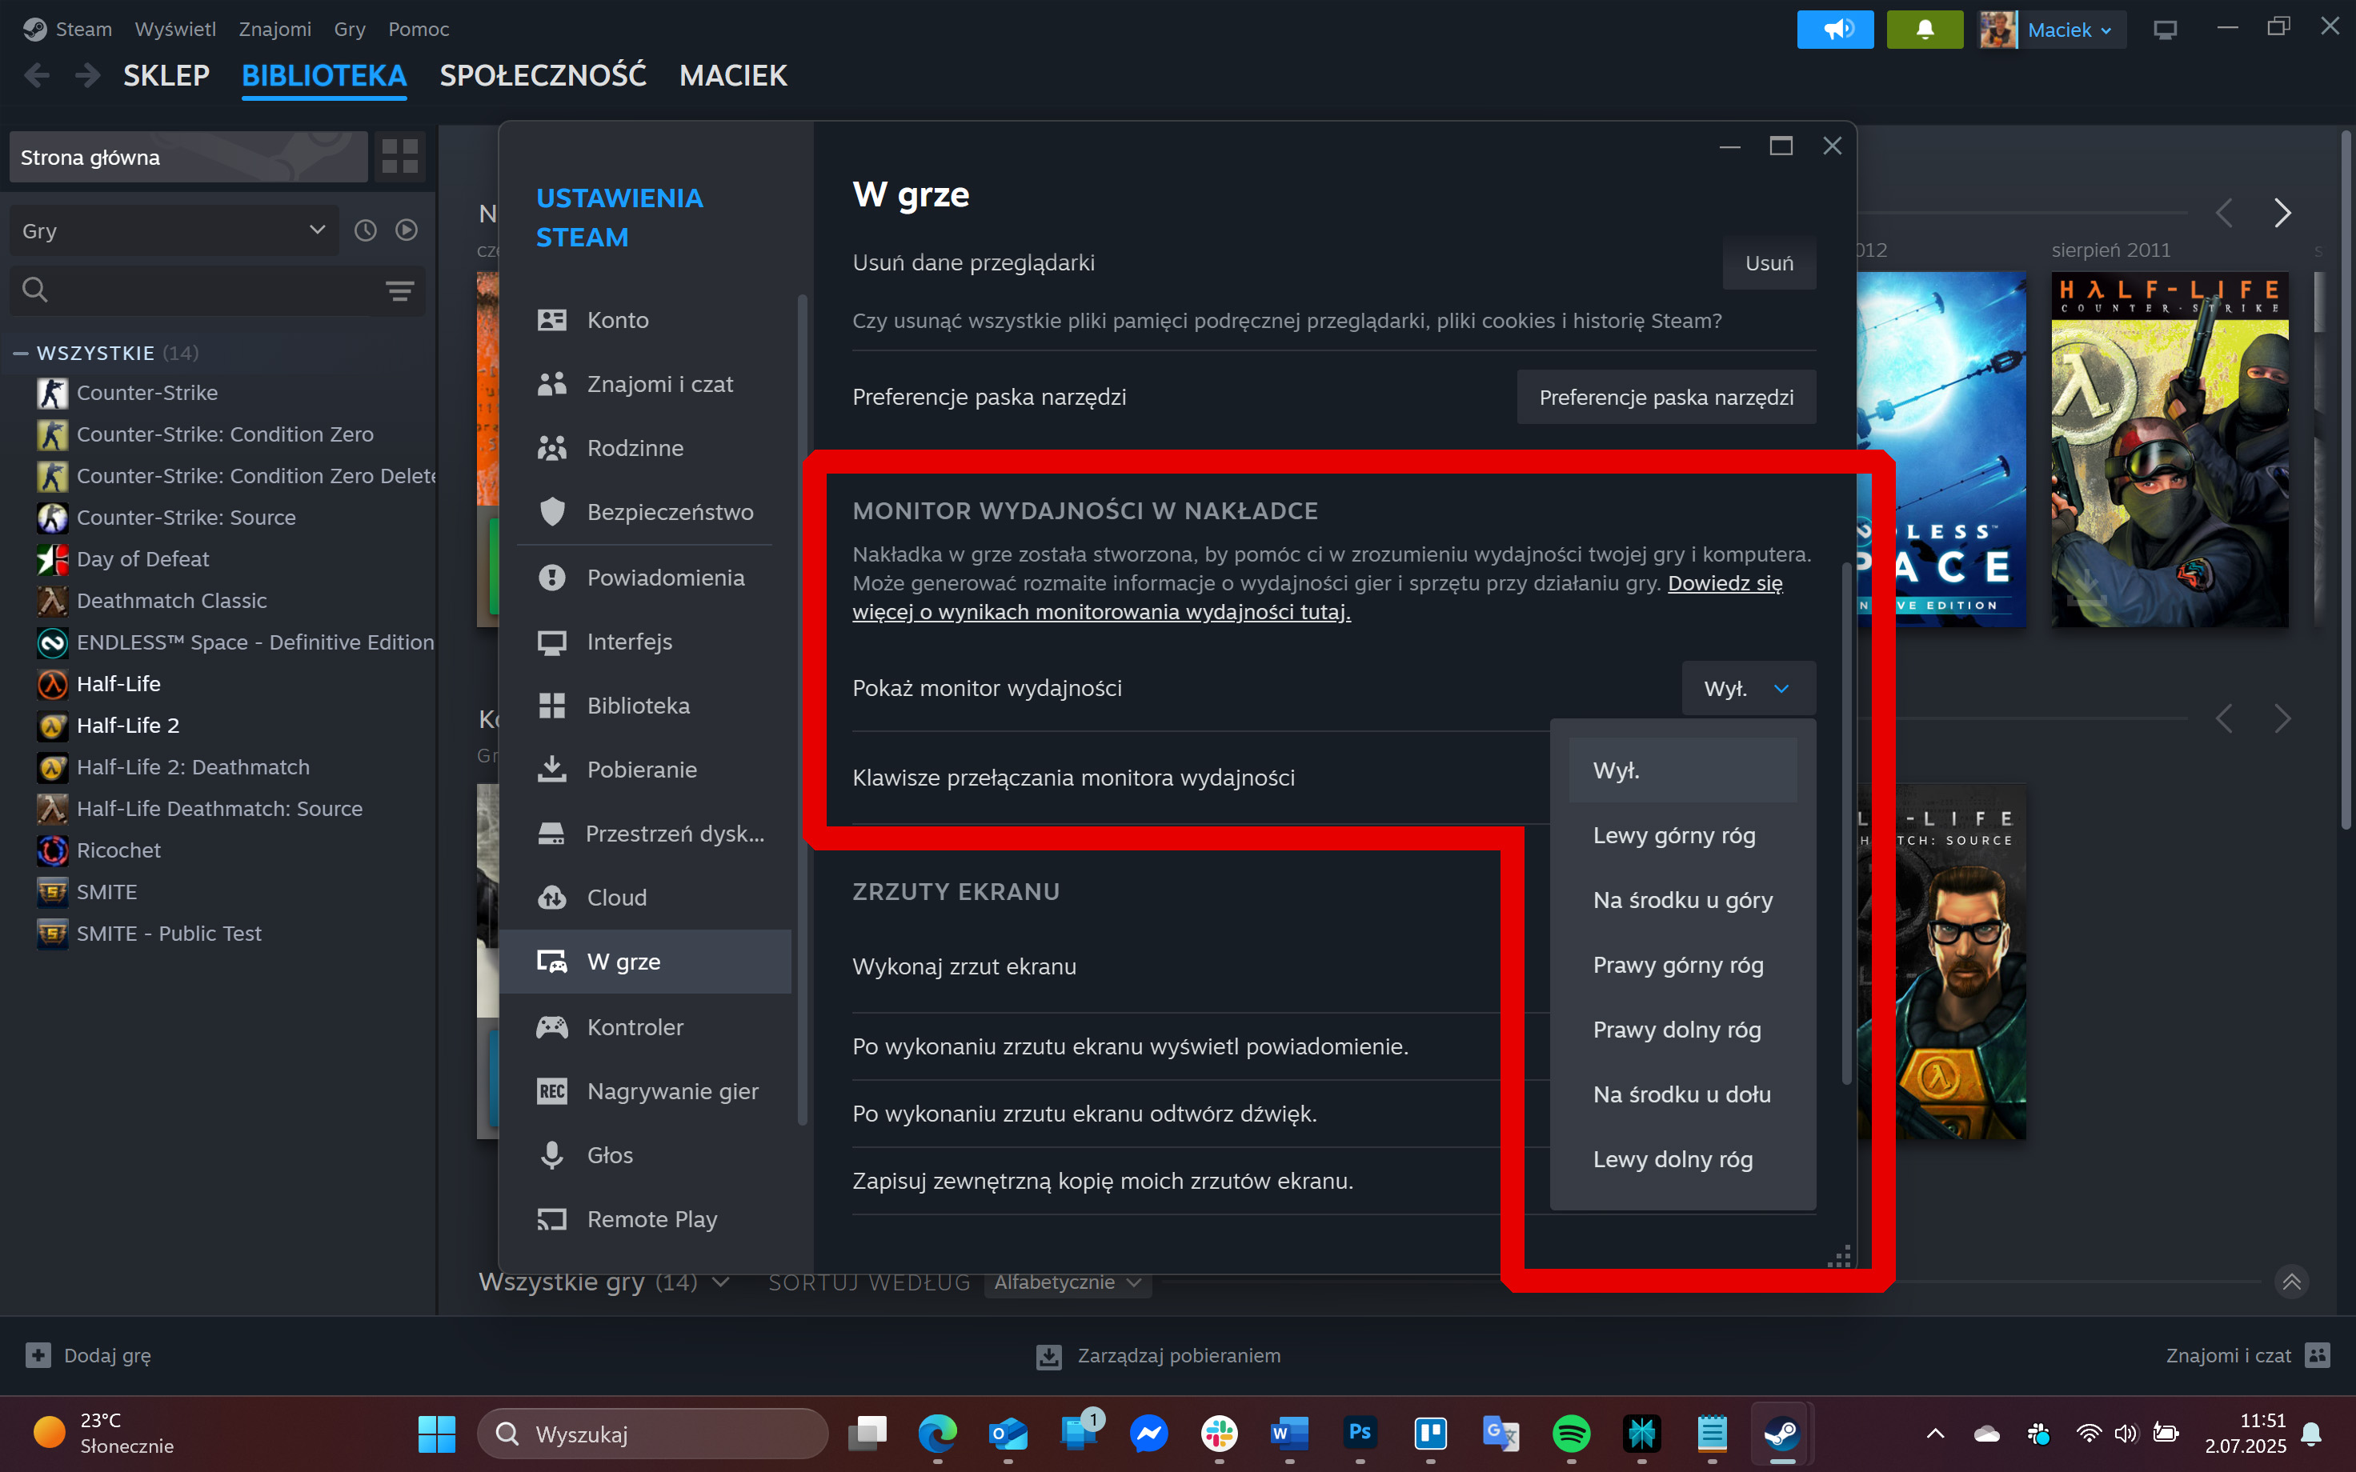Choose Prawy dolny róg option

[1682, 1029]
